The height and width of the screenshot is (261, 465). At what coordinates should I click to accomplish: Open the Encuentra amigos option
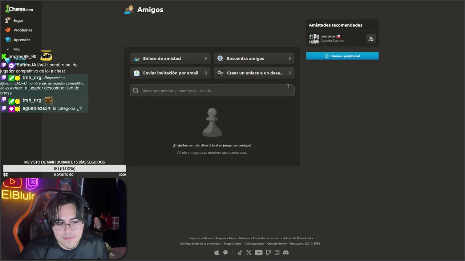[254, 58]
